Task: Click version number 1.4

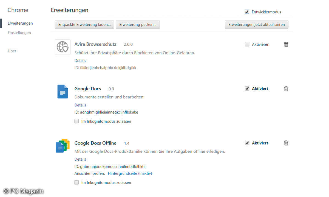Action: (x=127, y=143)
